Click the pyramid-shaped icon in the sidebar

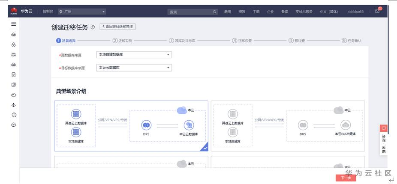[x=14, y=105]
